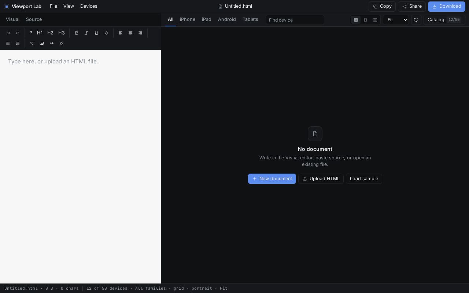Undo the last edit

[x=8, y=33]
